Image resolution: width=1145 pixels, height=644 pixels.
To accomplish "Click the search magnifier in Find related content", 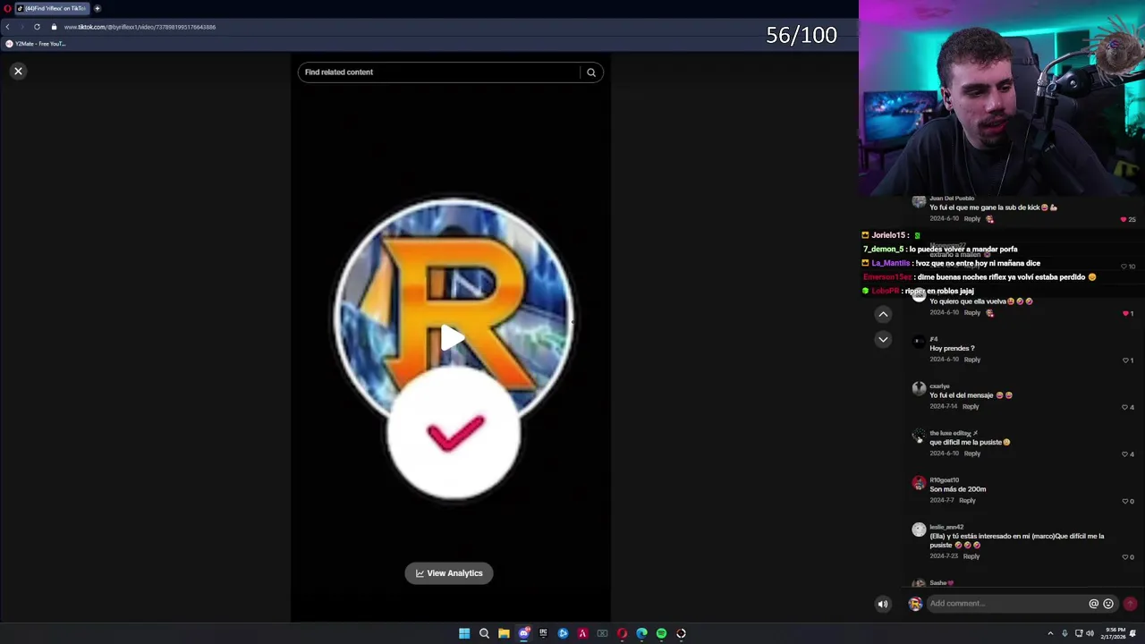I will (x=591, y=72).
